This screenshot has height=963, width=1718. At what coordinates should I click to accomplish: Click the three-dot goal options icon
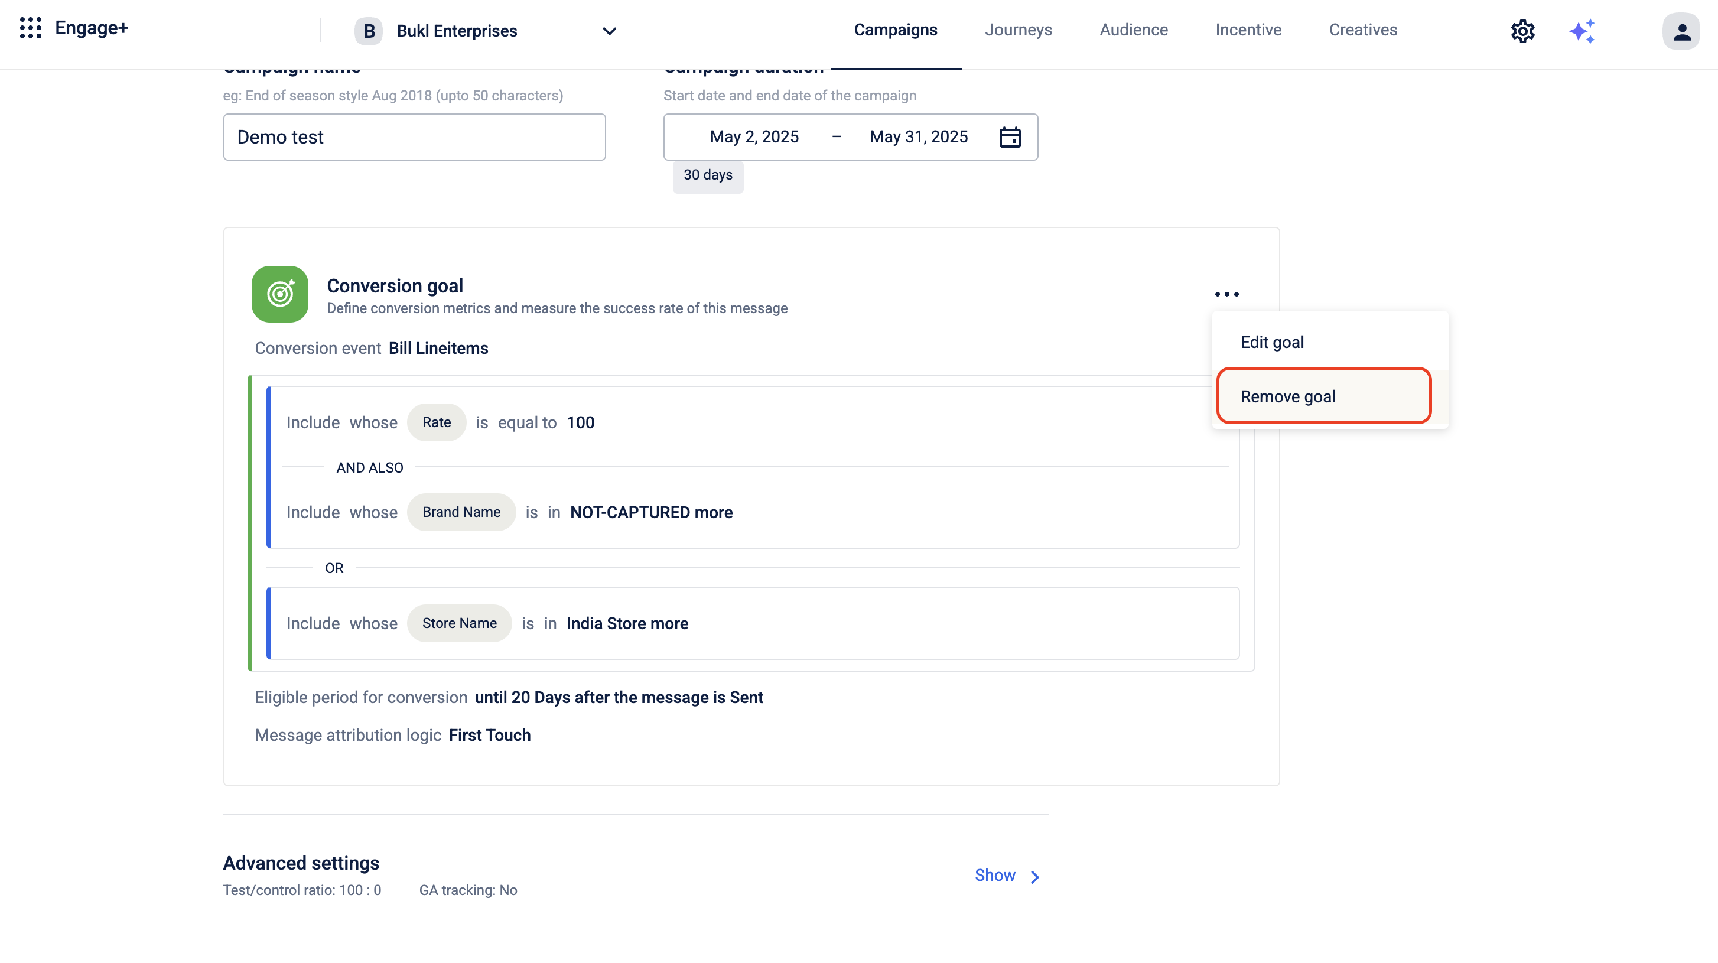pyautogui.click(x=1226, y=294)
